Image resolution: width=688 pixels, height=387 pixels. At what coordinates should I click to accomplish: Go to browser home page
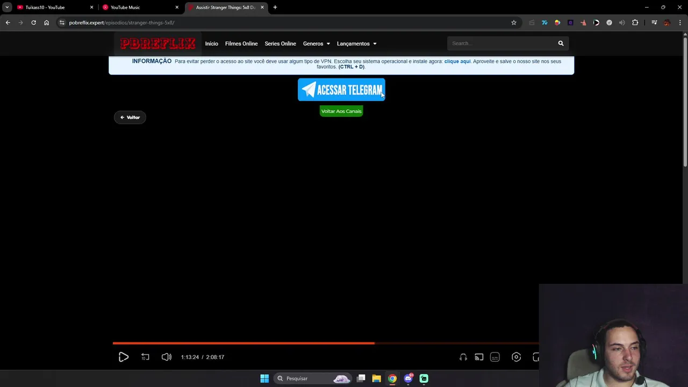point(46,23)
